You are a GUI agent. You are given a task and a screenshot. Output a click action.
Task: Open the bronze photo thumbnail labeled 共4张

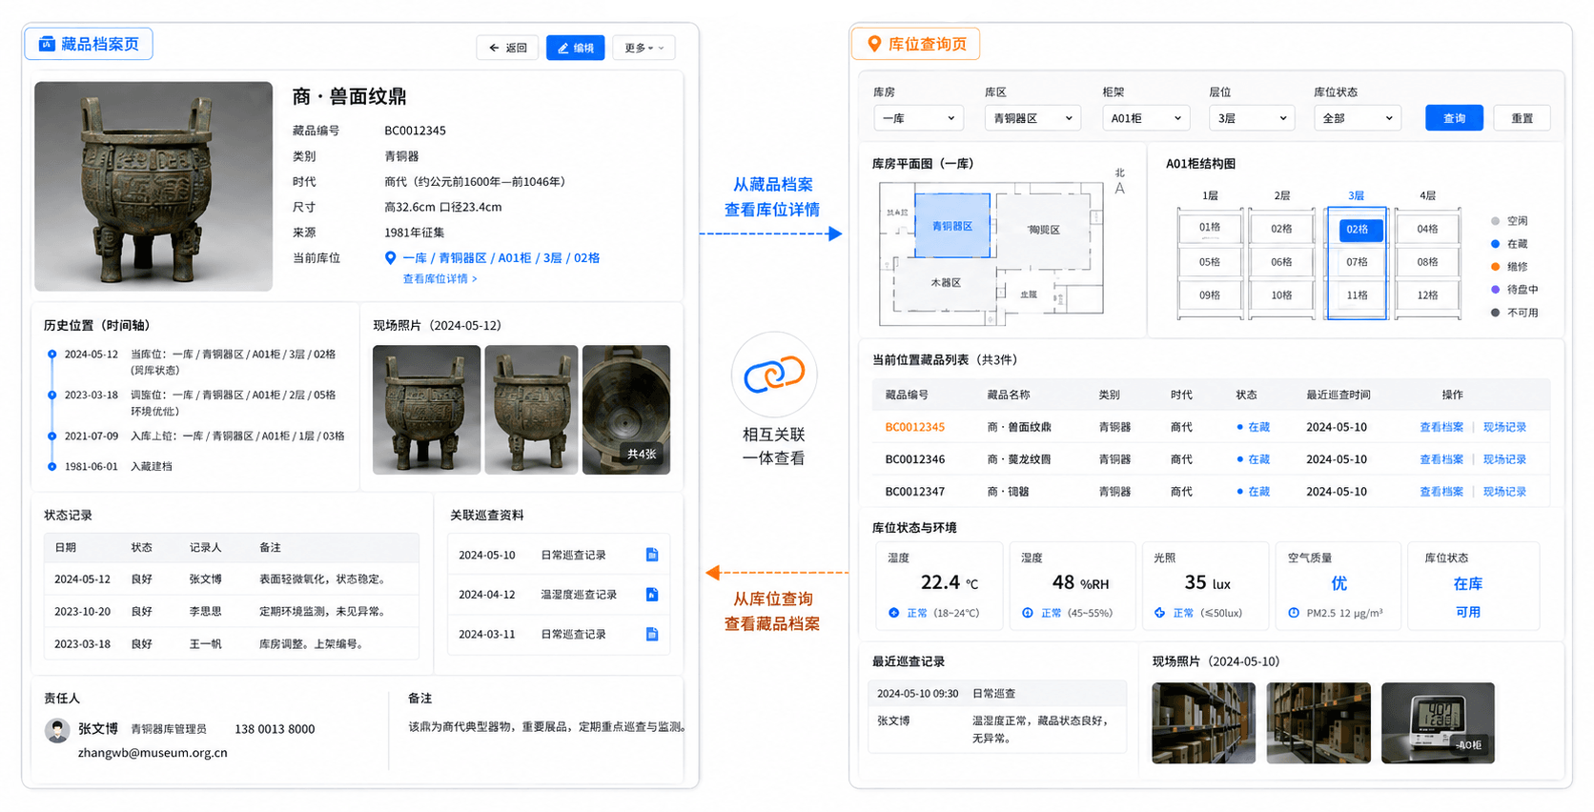coord(626,410)
